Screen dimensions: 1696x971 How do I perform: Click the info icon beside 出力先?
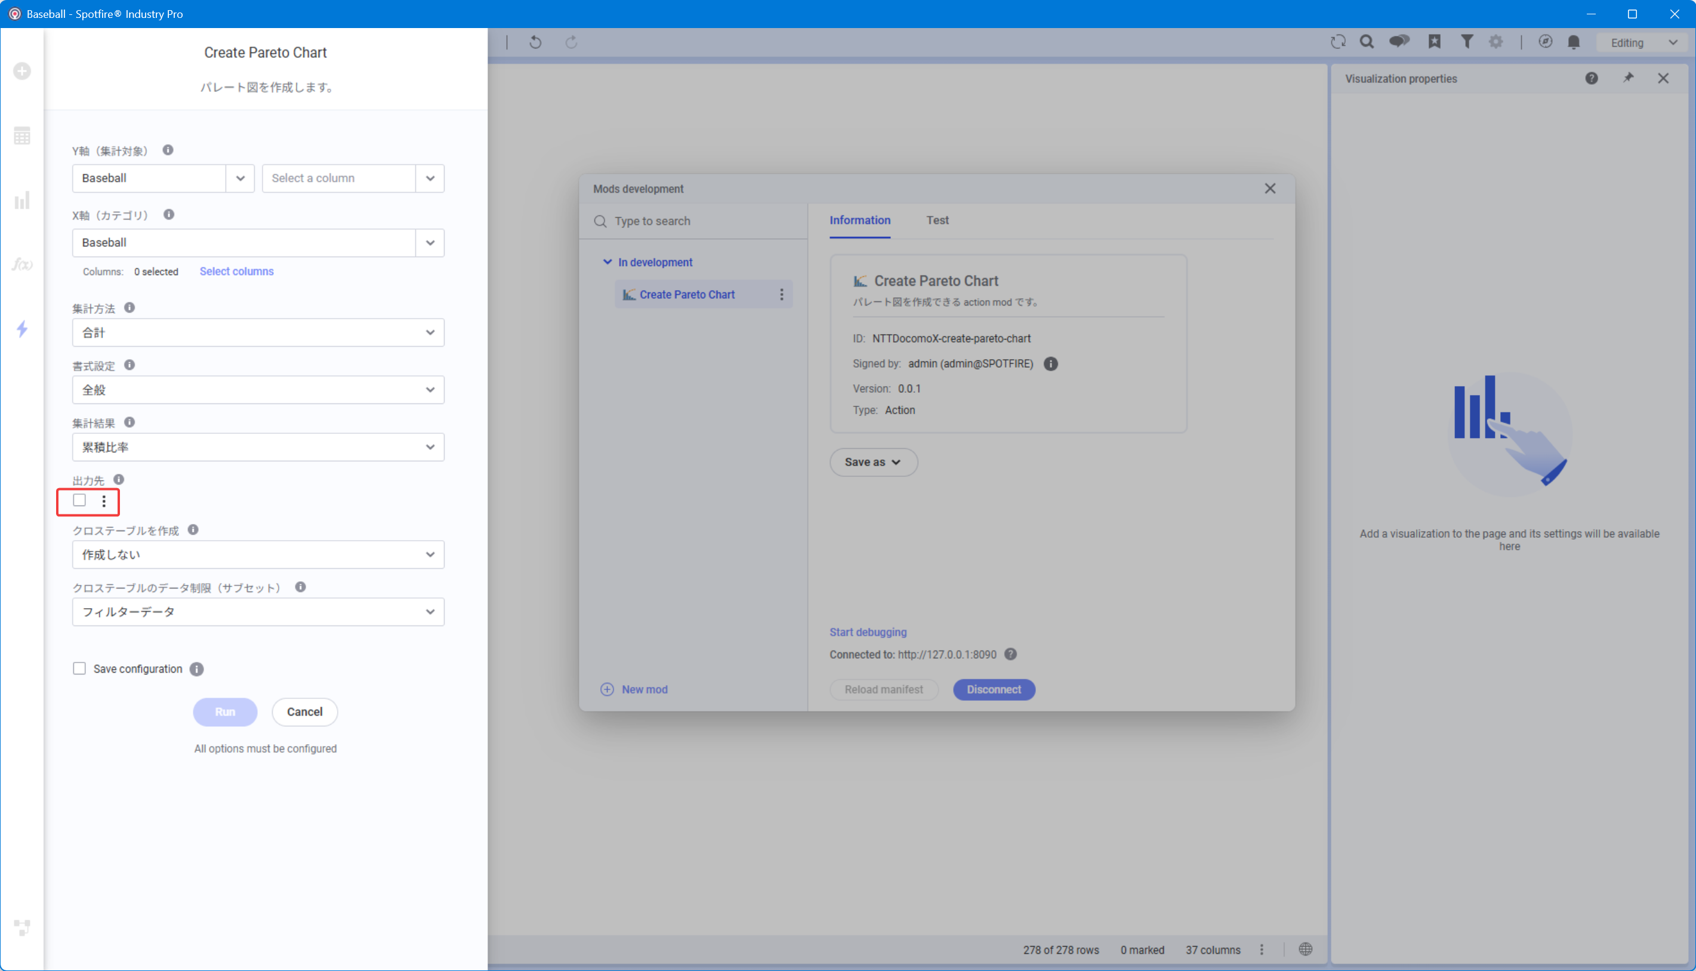(x=119, y=479)
